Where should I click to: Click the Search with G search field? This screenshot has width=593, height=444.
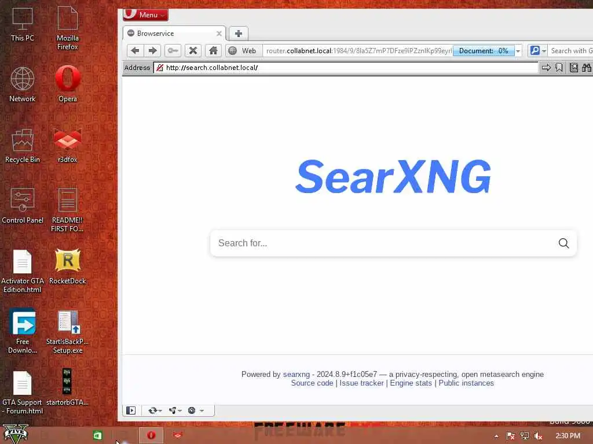coord(570,51)
